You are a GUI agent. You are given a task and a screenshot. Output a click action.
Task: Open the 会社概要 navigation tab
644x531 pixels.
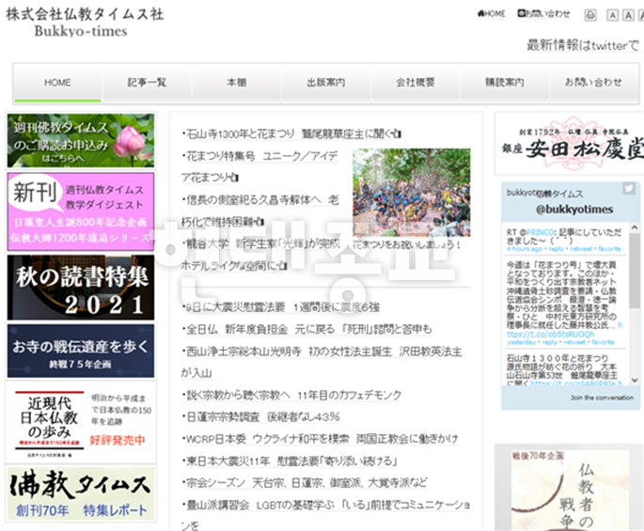[416, 83]
